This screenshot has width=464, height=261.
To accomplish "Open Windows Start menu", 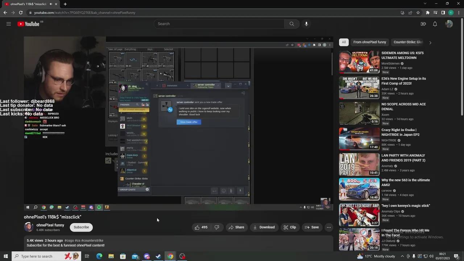I will click(5, 256).
